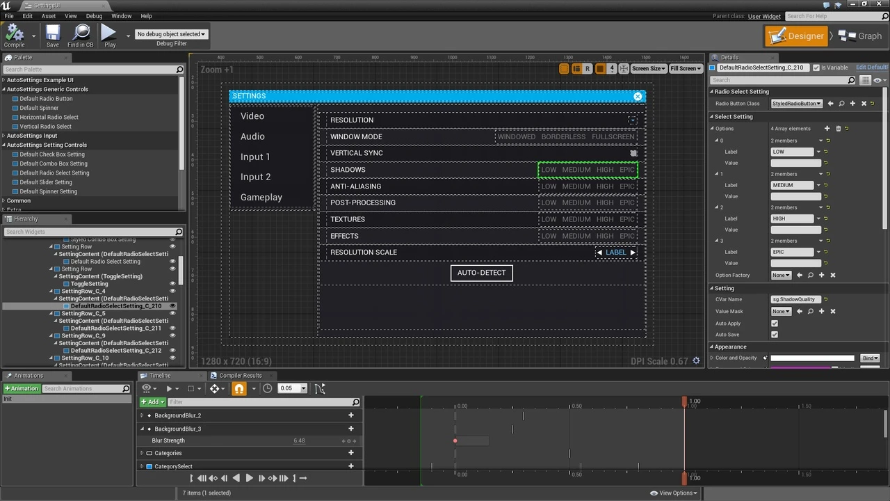Click the viewport zoom-to-fit icon at bottom right
This screenshot has height=501, width=890.
(696, 361)
